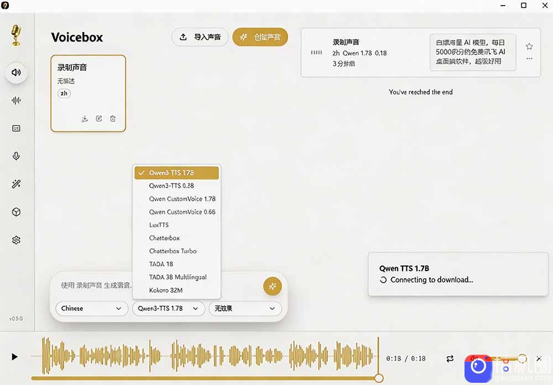Select Chatterbox Turbo model option
Image resolution: width=553 pixels, height=385 pixels.
pyautogui.click(x=176, y=251)
